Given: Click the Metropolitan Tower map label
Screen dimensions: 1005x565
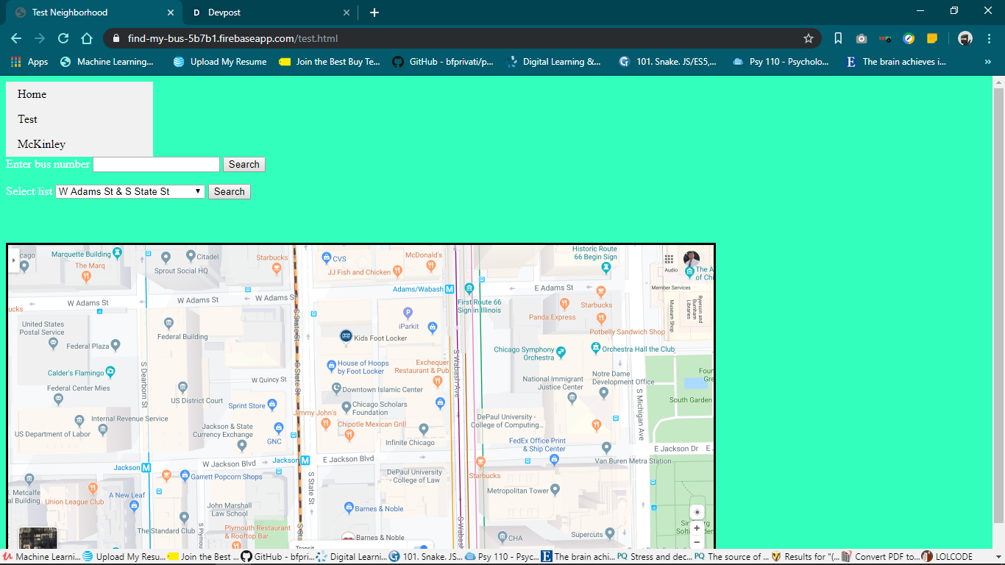Looking at the screenshot, I should tap(518, 491).
